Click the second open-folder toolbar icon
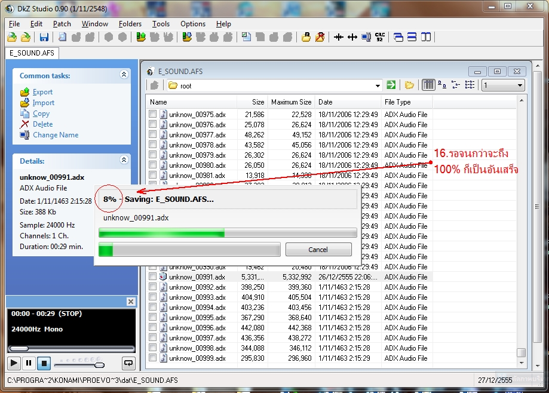 point(26,37)
